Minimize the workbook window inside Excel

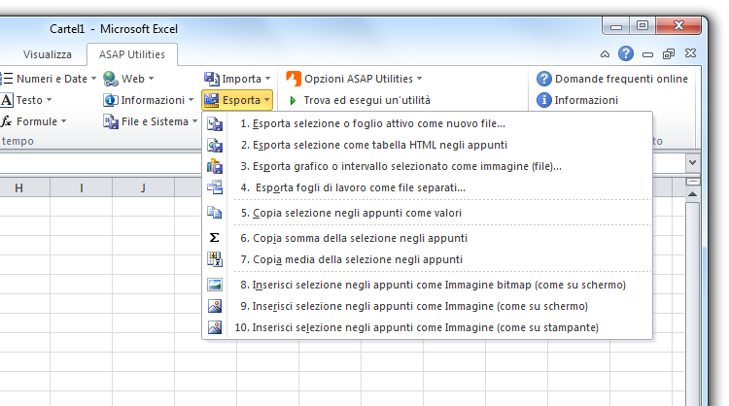click(647, 54)
